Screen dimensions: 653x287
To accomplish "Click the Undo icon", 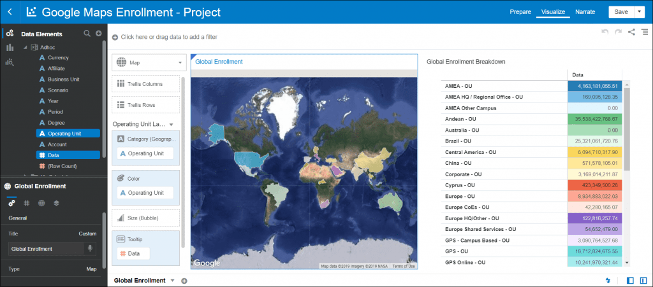I will coord(605,32).
